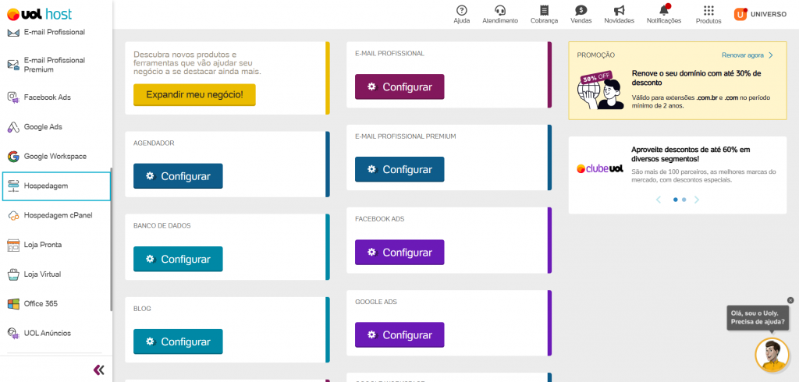Viewport: 799px width, 382px height.
Task: Configure E-mail Profissional card
Action: 399,87
